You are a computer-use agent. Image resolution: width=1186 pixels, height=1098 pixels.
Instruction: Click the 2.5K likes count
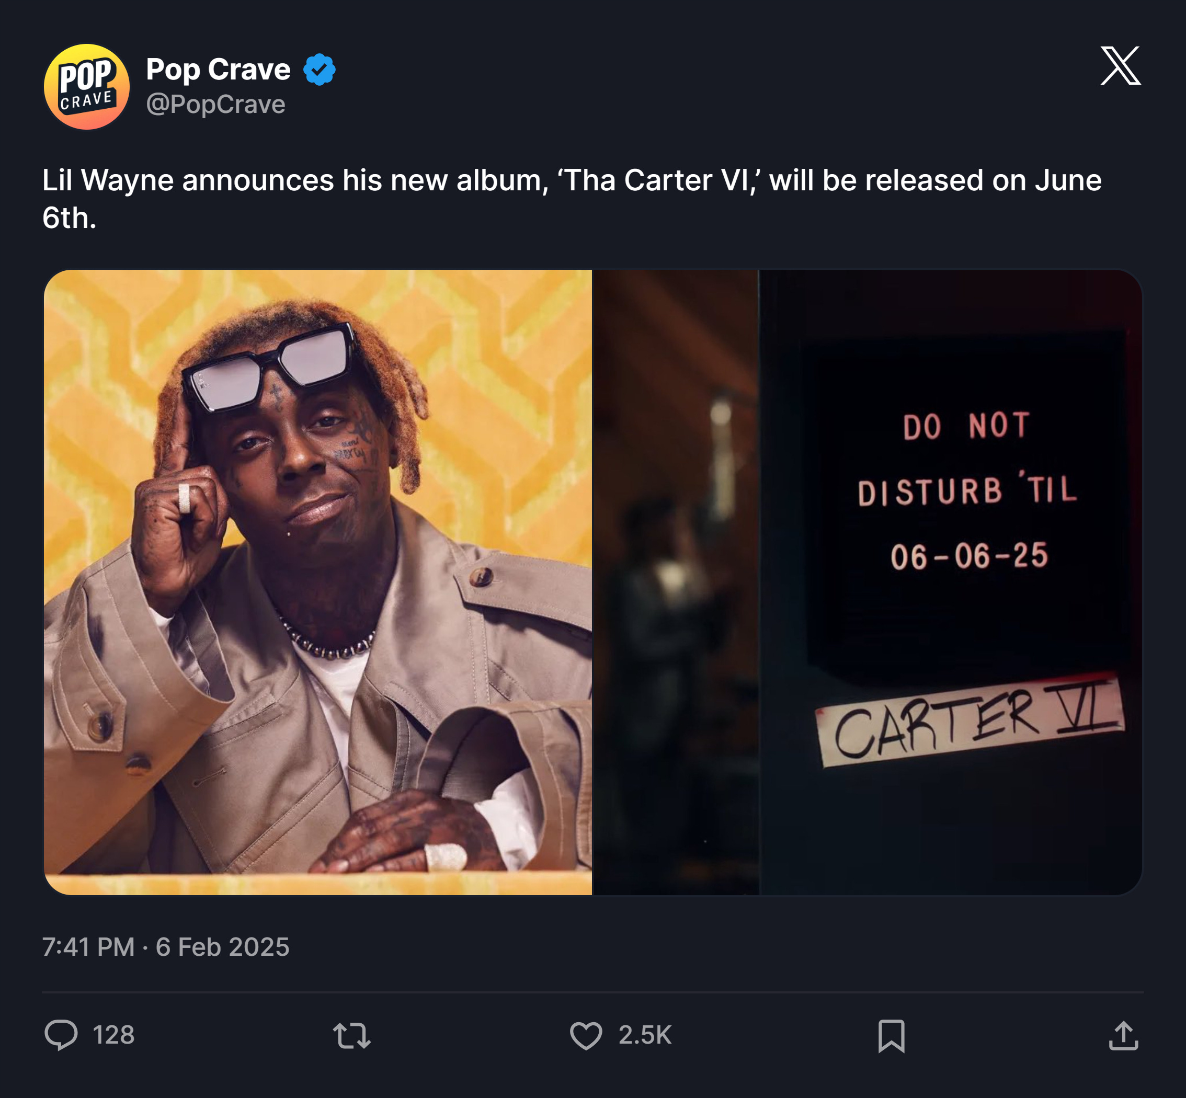645,1036
